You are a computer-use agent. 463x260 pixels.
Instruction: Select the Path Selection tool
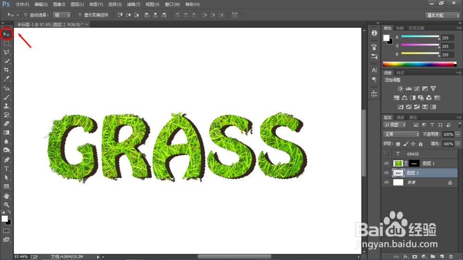pos(6,177)
